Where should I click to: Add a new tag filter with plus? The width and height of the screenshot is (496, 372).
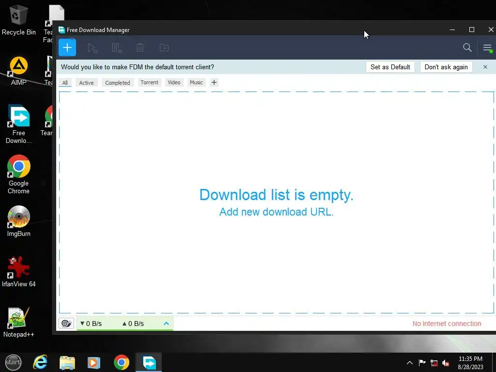pyautogui.click(x=214, y=82)
